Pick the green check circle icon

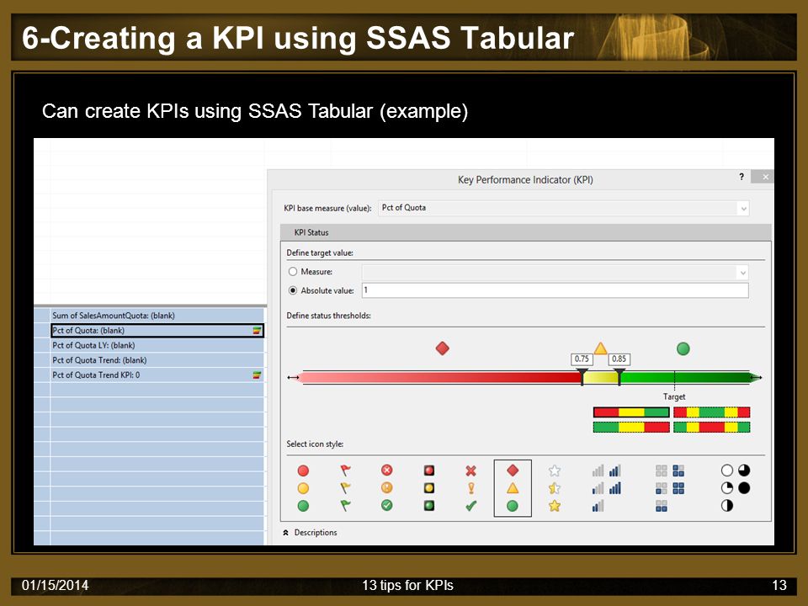(387, 506)
